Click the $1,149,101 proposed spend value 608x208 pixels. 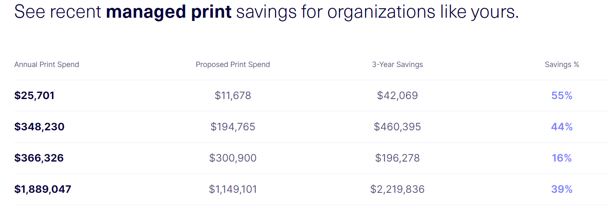tap(233, 190)
